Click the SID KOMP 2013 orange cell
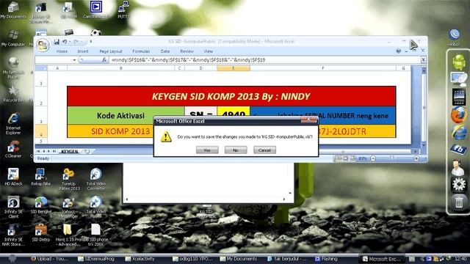 120,131
